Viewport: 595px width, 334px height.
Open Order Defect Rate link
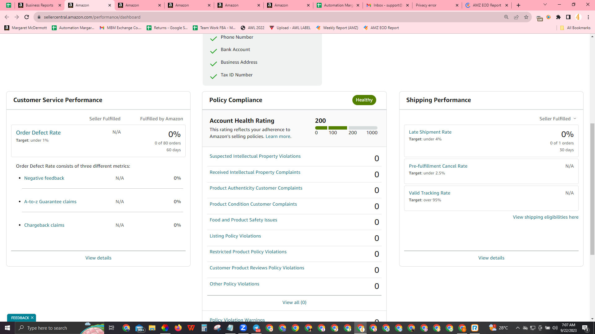coord(38,133)
